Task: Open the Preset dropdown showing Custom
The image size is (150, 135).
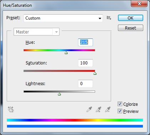Action: [x=63, y=18]
